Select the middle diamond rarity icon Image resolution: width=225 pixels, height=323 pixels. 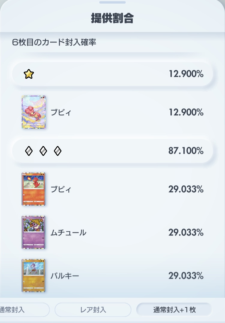click(43, 151)
